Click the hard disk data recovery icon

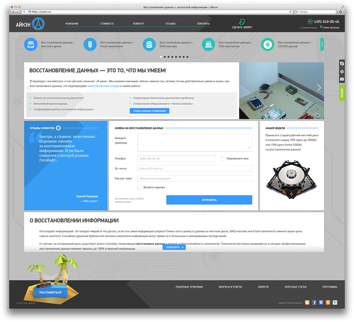pos(31,45)
